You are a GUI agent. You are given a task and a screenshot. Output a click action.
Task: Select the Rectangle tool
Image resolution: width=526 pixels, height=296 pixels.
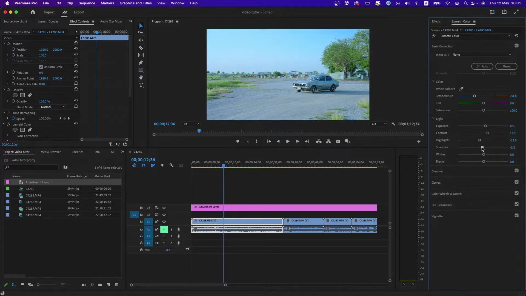click(x=141, y=70)
